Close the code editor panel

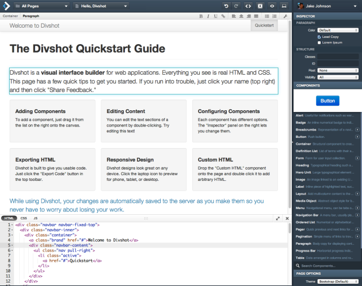287,218
